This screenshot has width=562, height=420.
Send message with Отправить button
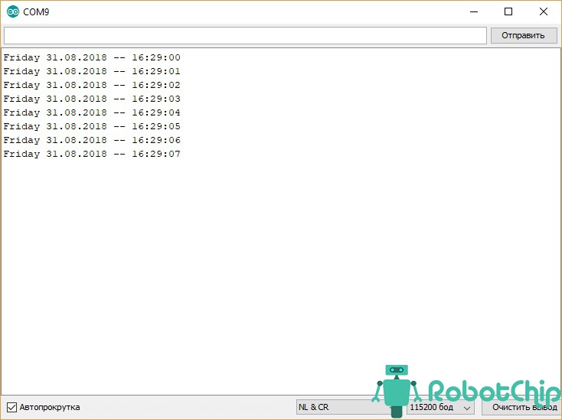click(x=523, y=35)
